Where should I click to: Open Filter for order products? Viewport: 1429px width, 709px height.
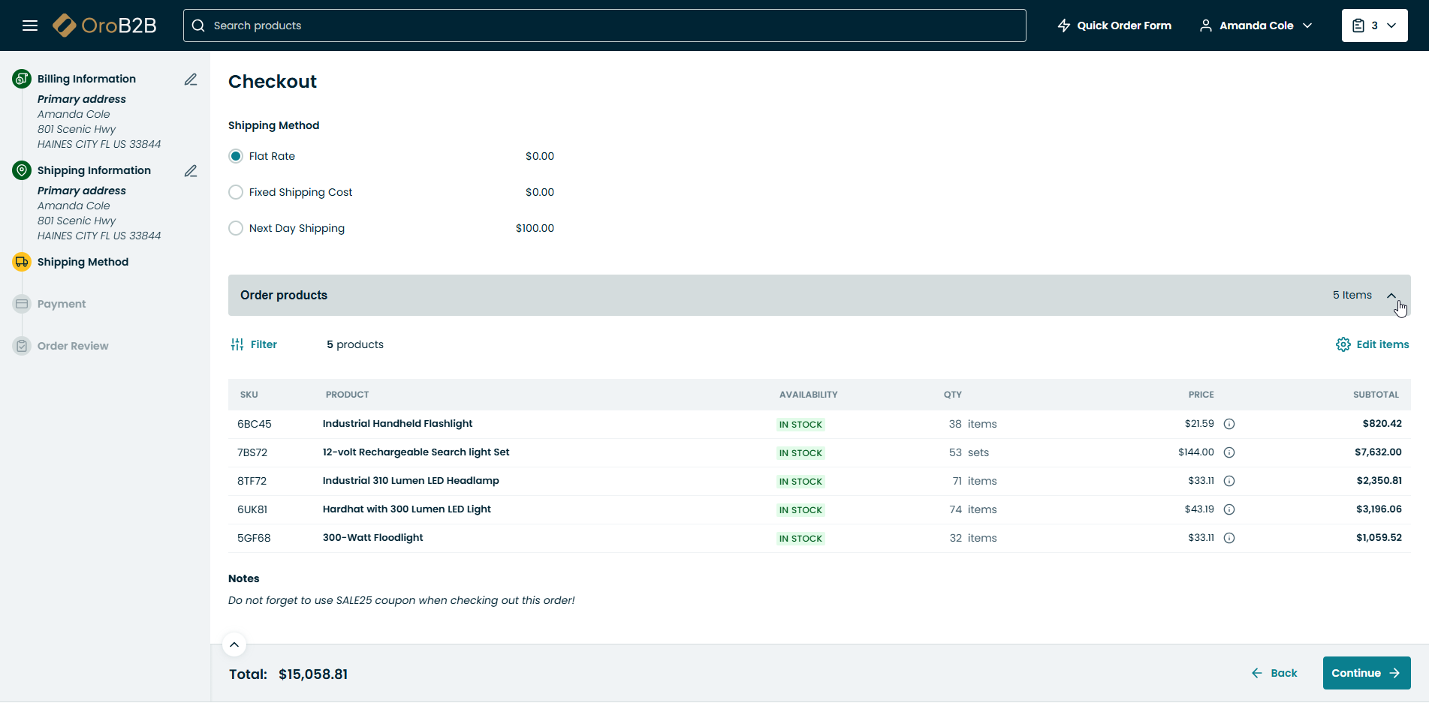point(254,344)
